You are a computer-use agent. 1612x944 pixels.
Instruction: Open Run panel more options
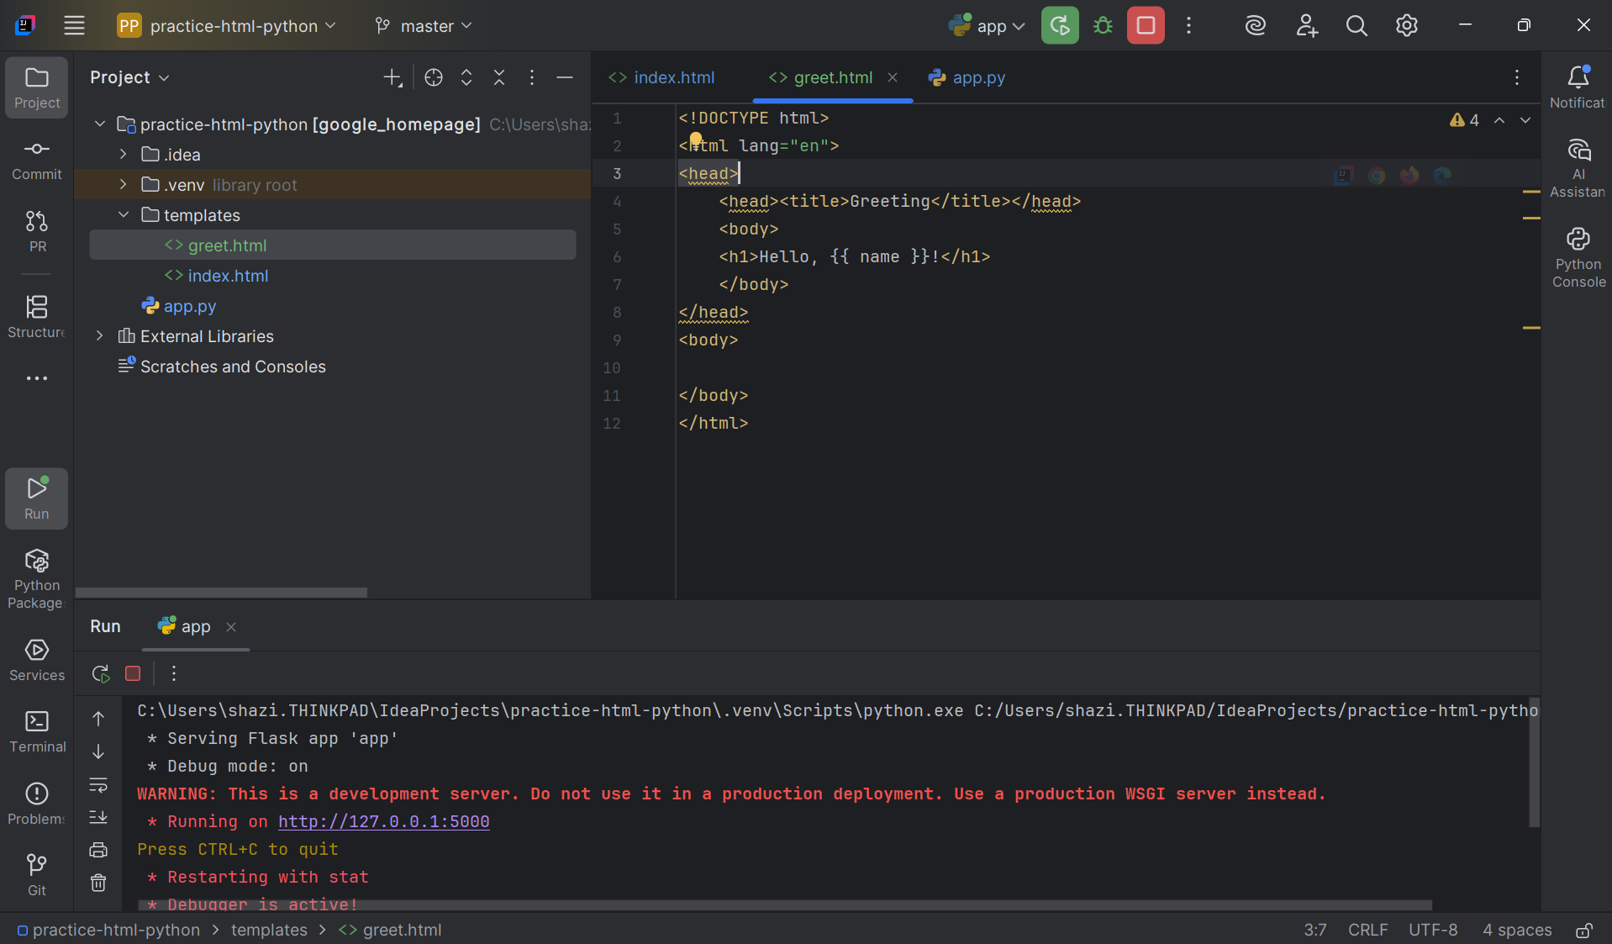tap(174, 673)
